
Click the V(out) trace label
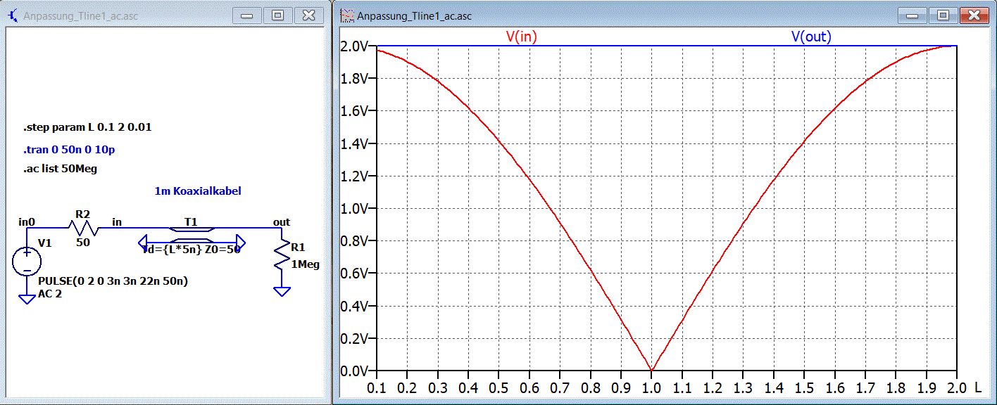pos(811,37)
